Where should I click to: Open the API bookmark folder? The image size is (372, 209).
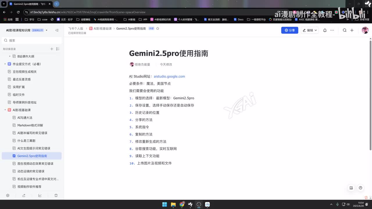point(143,19)
